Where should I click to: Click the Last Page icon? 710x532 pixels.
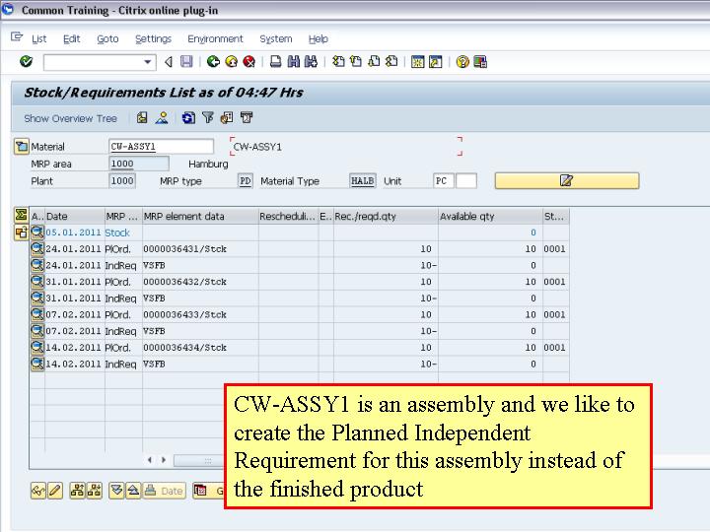[x=391, y=61]
